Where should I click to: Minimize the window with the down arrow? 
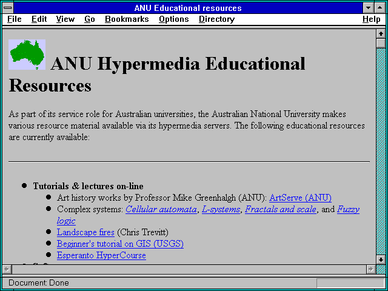click(368, 8)
